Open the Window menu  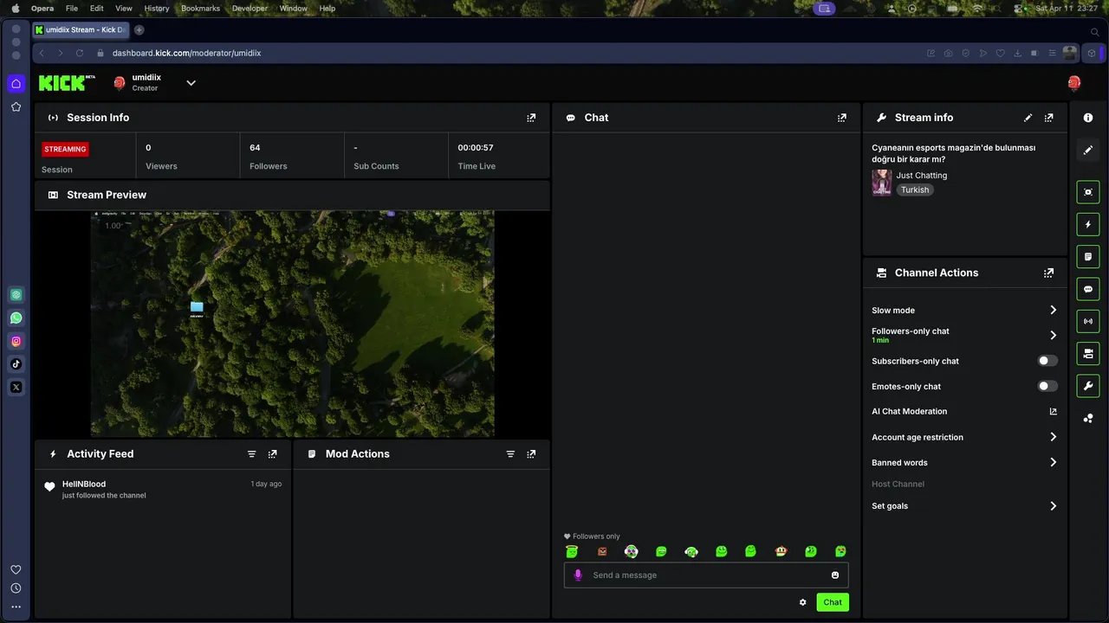tap(294, 8)
